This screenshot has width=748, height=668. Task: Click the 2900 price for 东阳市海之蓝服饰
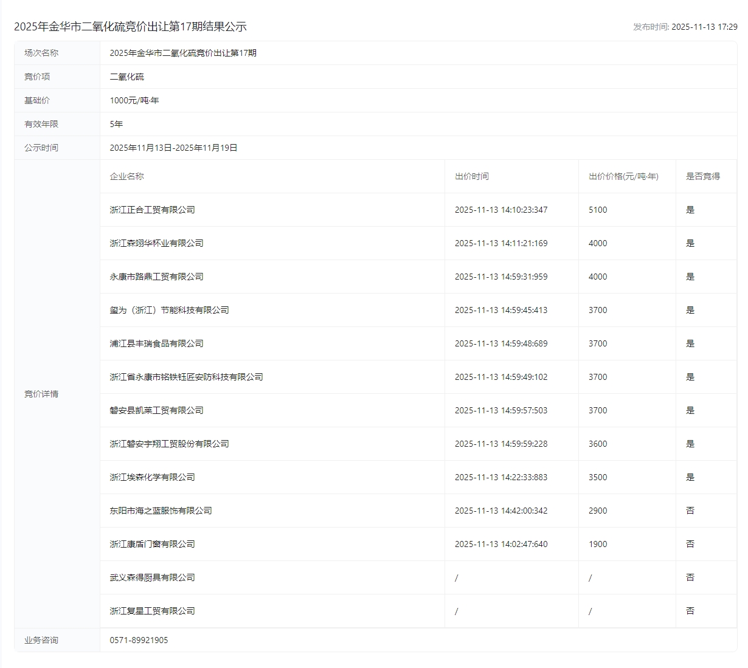[x=597, y=511]
